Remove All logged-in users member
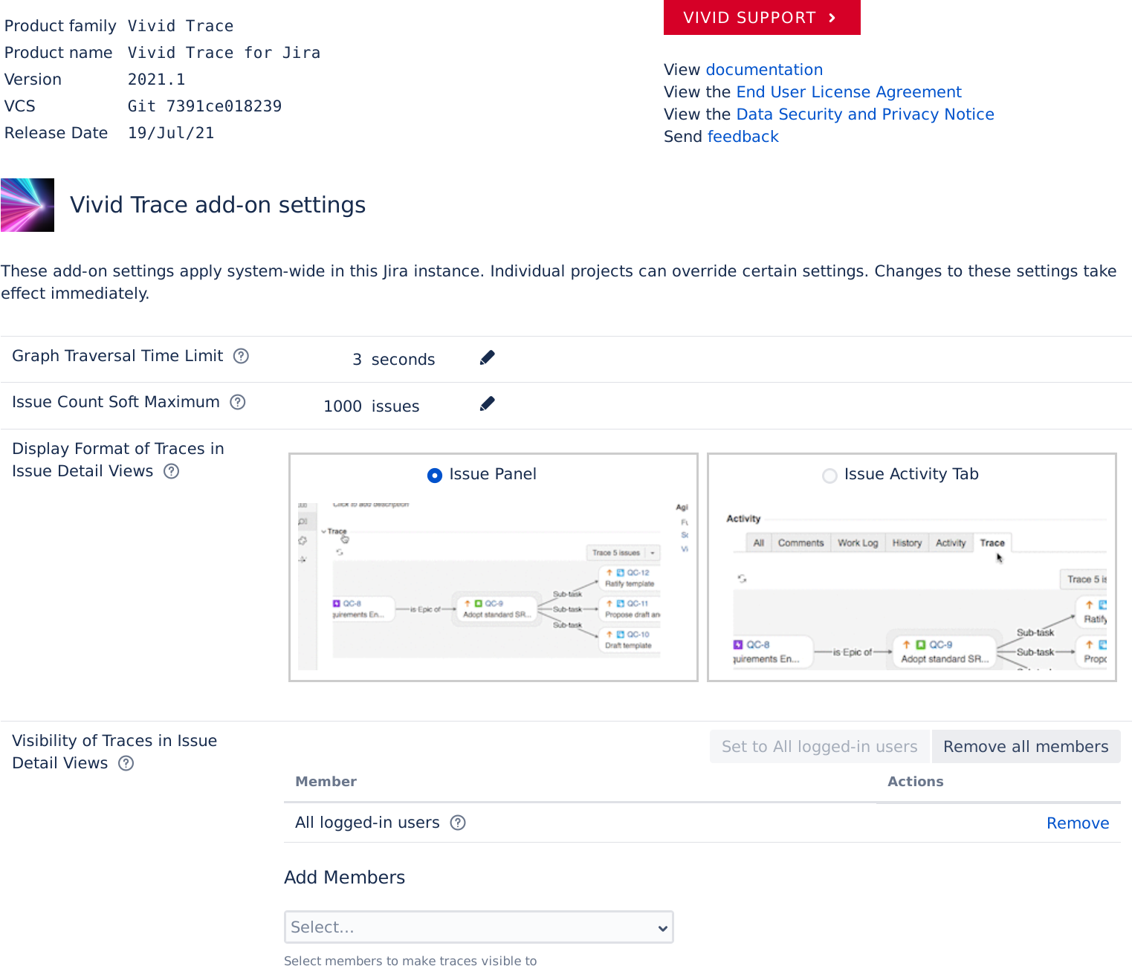This screenshot has width=1132, height=966. [1078, 823]
